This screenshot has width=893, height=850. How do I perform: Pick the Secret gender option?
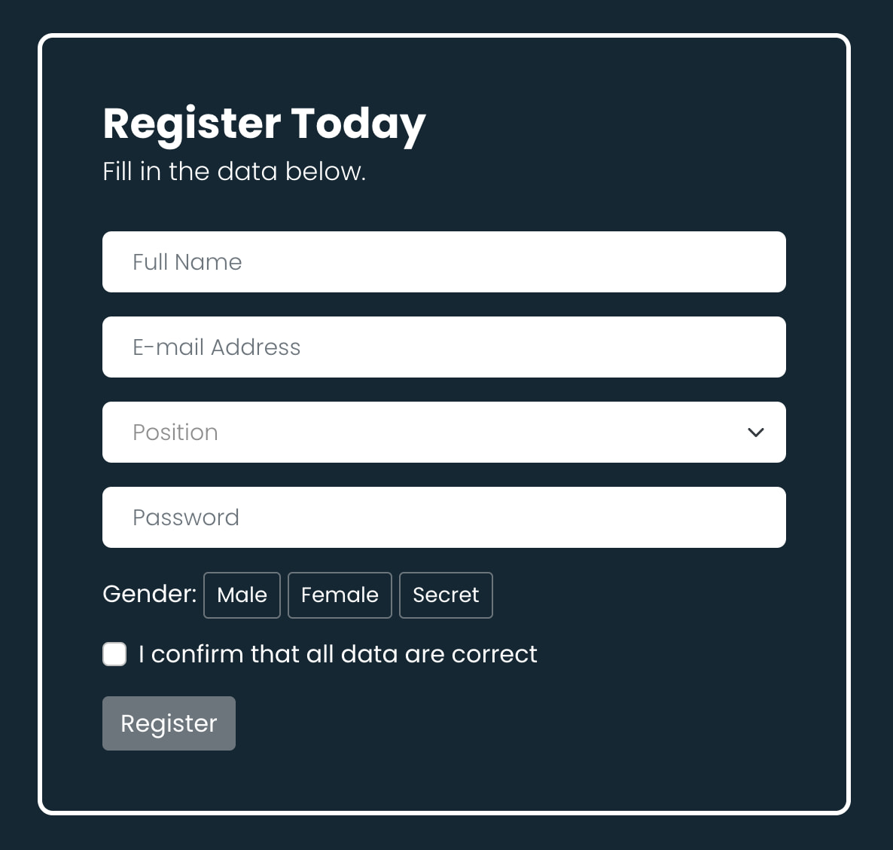(x=446, y=595)
